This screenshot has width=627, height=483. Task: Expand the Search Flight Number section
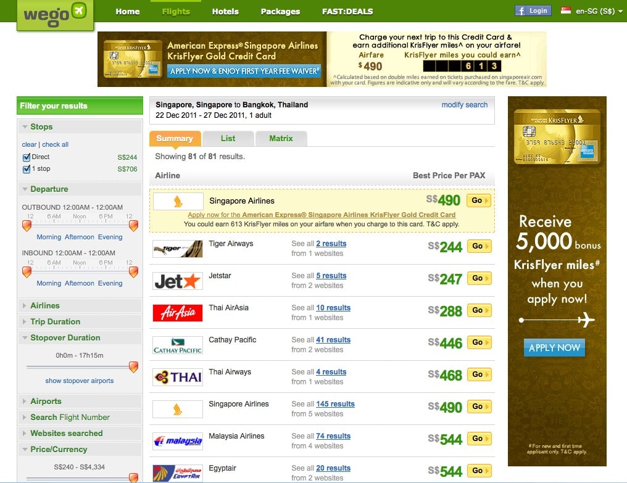[x=80, y=417]
